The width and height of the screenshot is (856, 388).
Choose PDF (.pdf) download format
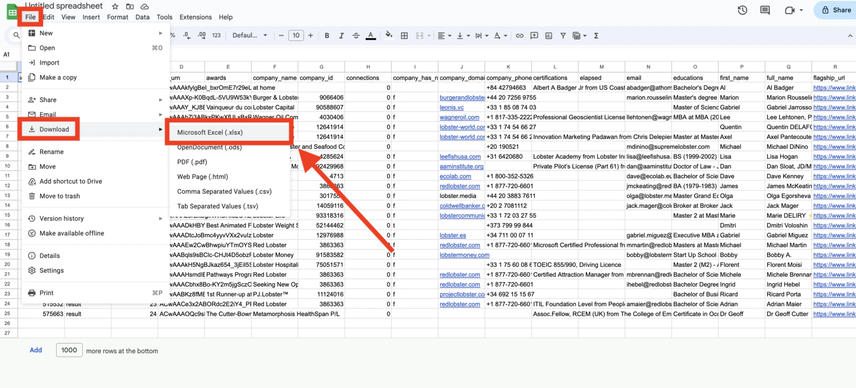click(x=229, y=162)
